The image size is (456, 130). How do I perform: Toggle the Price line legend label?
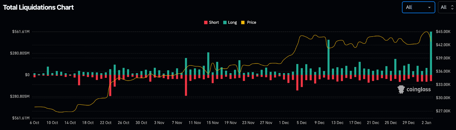point(251,23)
